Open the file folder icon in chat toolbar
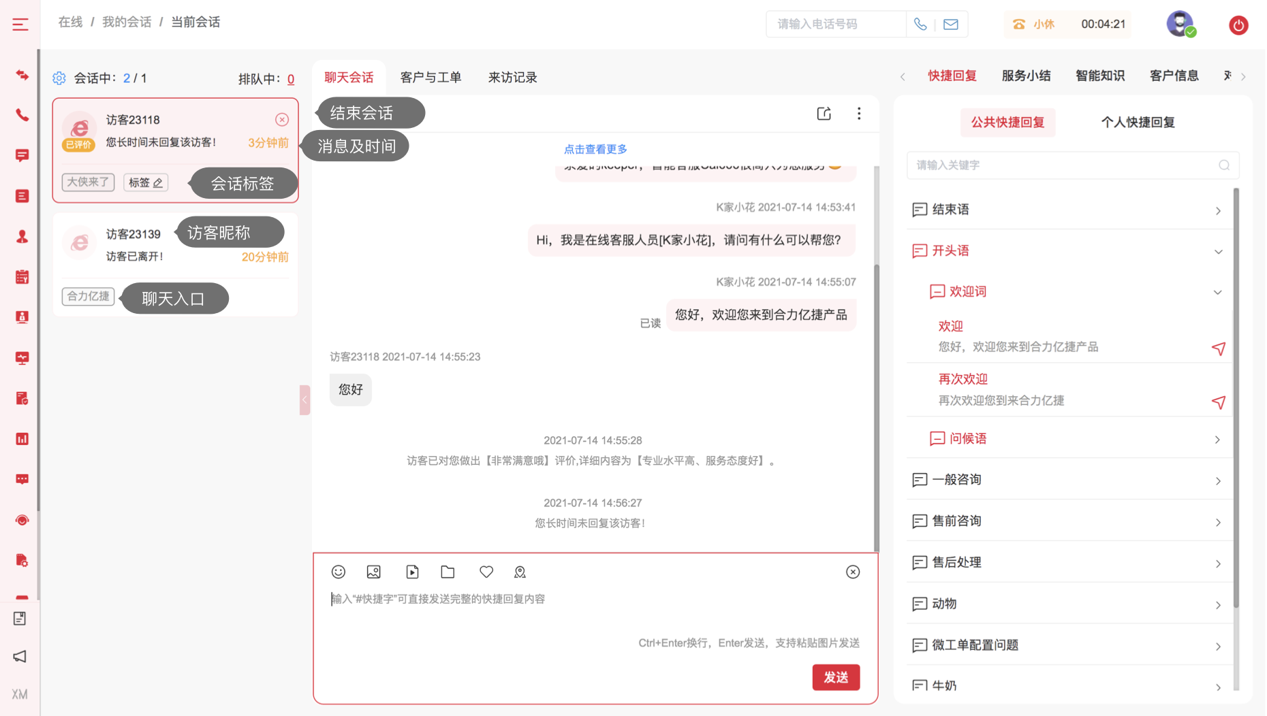 tap(448, 572)
